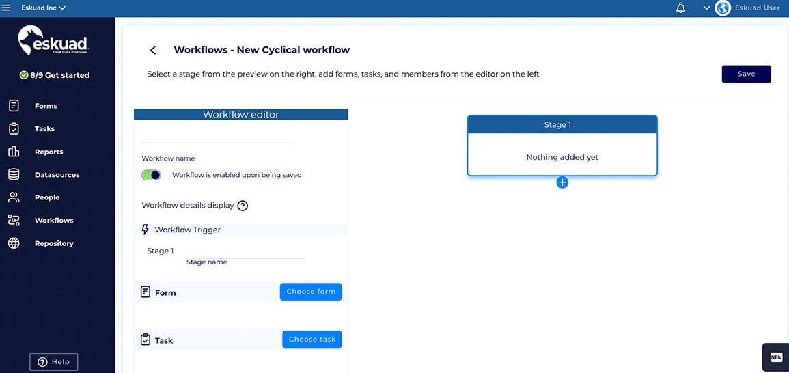Click the Choose task button

click(312, 340)
